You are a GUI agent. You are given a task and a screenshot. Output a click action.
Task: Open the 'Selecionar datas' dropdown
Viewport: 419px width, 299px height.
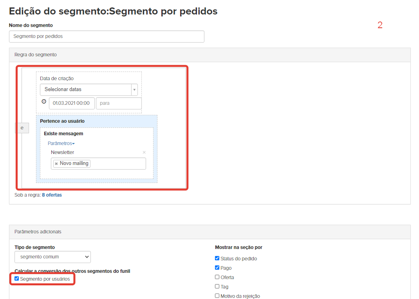coord(88,90)
